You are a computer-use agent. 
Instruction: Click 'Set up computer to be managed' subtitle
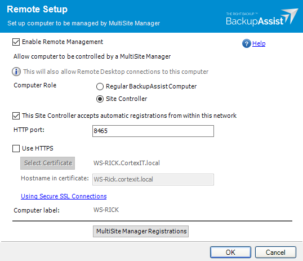click(84, 23)
